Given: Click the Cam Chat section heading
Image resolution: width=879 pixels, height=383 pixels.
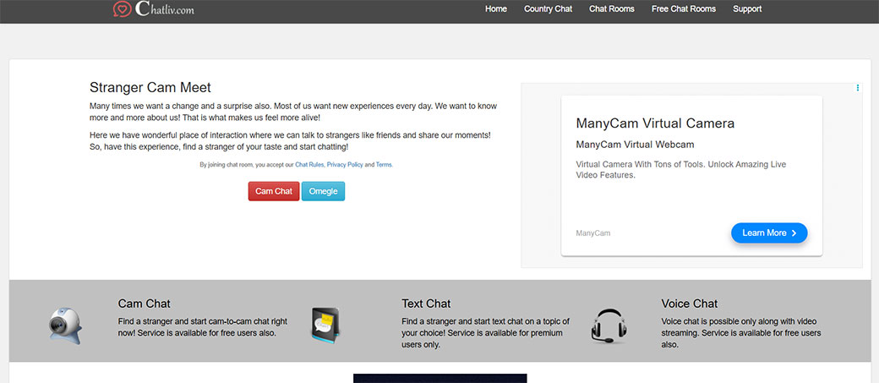Looking at the screenshot, I should coord(144,304).
